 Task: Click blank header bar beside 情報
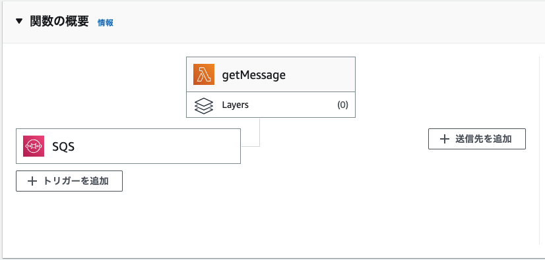(x=313, y=22)
